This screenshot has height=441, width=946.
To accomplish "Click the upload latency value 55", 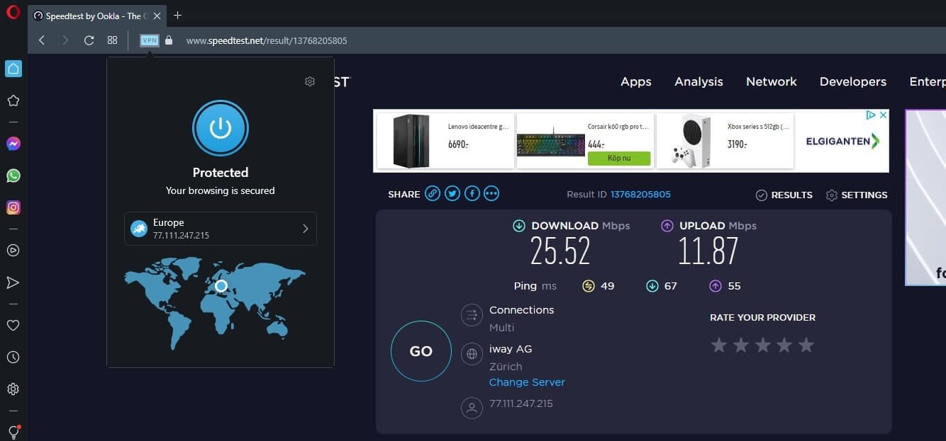I will point(734,286).
